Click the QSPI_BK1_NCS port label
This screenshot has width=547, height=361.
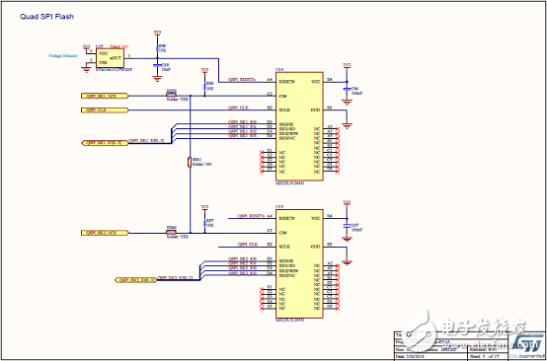105,96
